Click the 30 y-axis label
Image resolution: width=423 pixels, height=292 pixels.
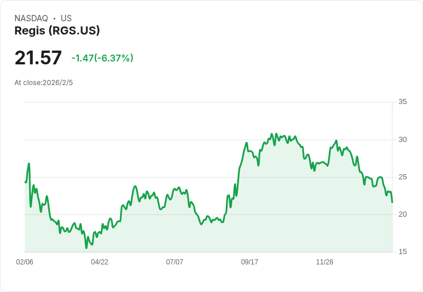403,140
